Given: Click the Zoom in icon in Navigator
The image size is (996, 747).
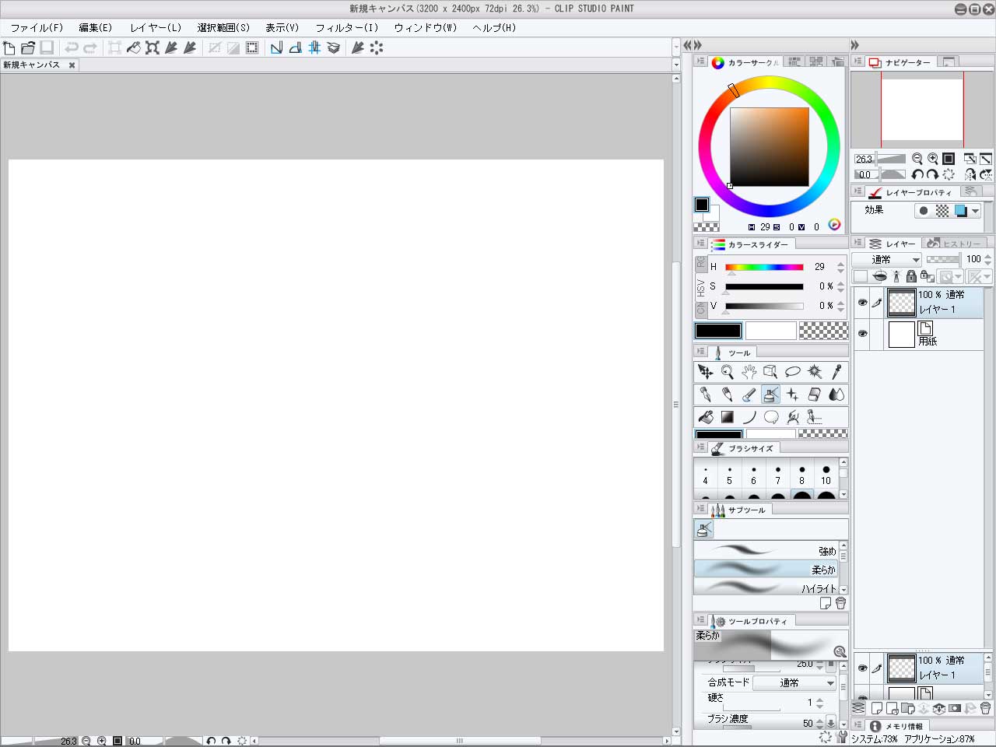Looking at the screenshot, I should pyautogui.click(x=932, y=159).
